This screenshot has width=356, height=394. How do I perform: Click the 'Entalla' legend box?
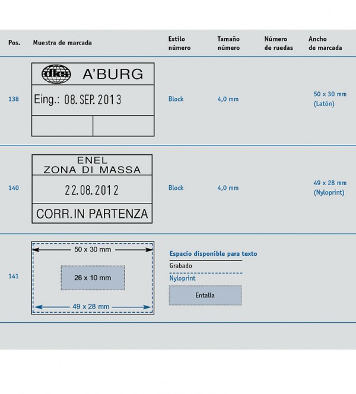tap(205, 295)
